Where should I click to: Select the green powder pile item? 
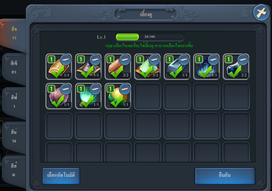click(x=147, y=67)
